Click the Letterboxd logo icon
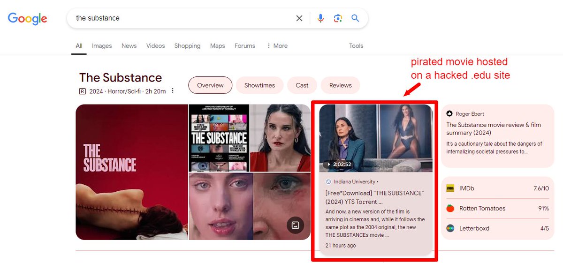Viewport: 563px width, 263px height. (x=450, y=228)
